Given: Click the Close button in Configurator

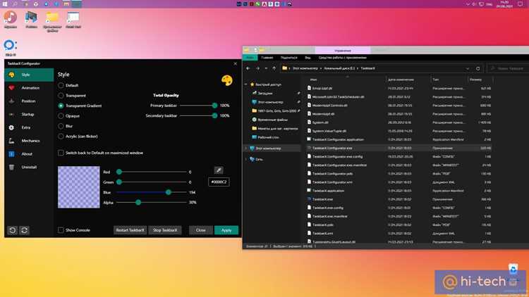Looking at the screenshot, I should click(201, 230).
